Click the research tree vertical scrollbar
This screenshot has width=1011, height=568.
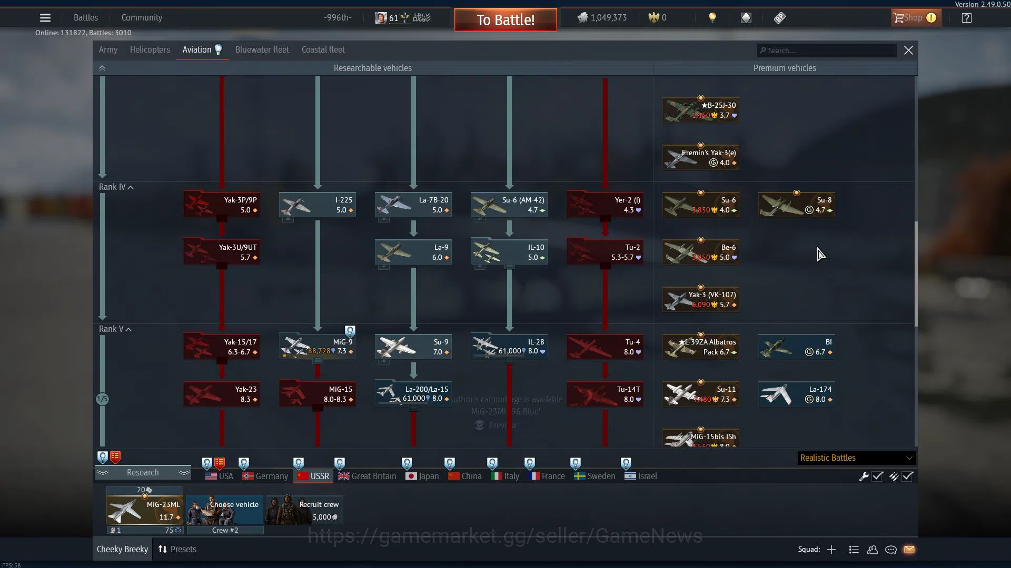pos(916,273)
